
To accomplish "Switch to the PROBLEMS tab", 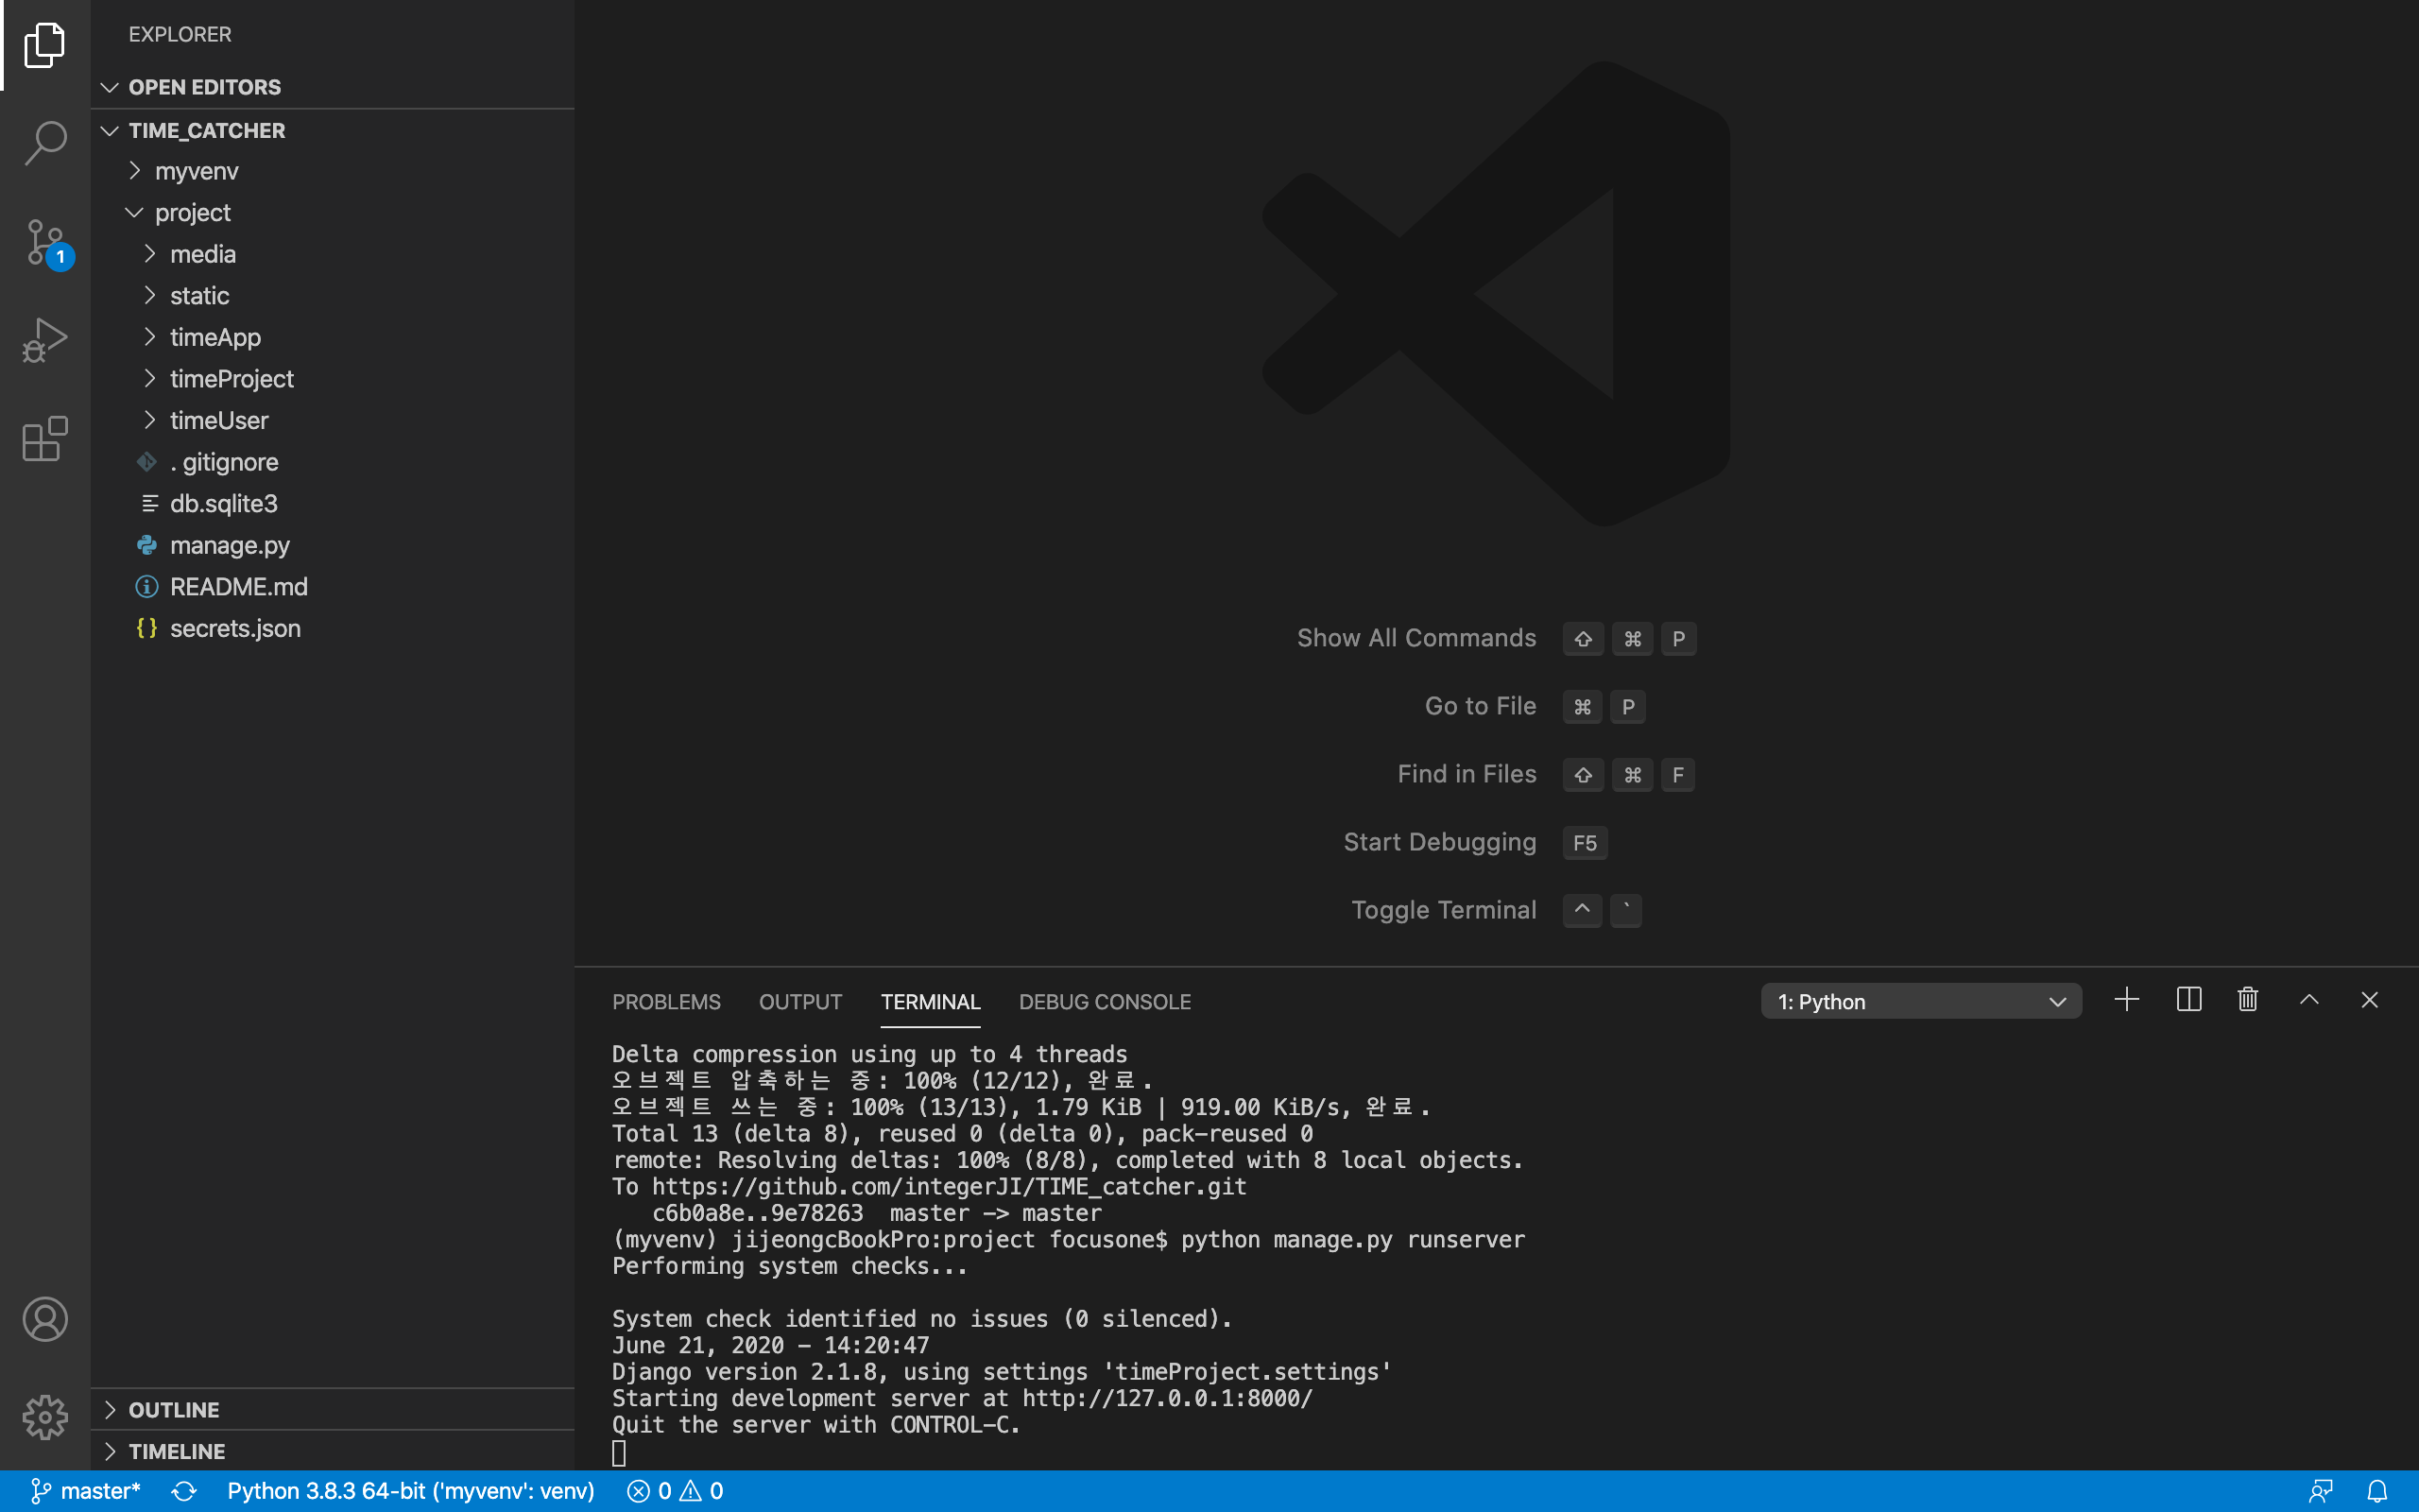I will coord(666,1002).
